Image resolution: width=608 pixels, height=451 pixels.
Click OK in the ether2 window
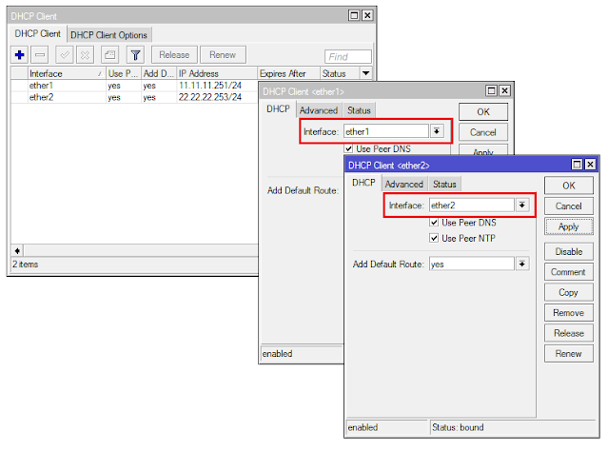(x=569, y=186)
